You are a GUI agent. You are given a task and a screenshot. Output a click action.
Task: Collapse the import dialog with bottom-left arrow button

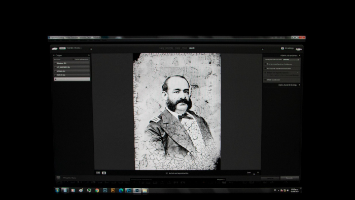(x=58, y=178)
